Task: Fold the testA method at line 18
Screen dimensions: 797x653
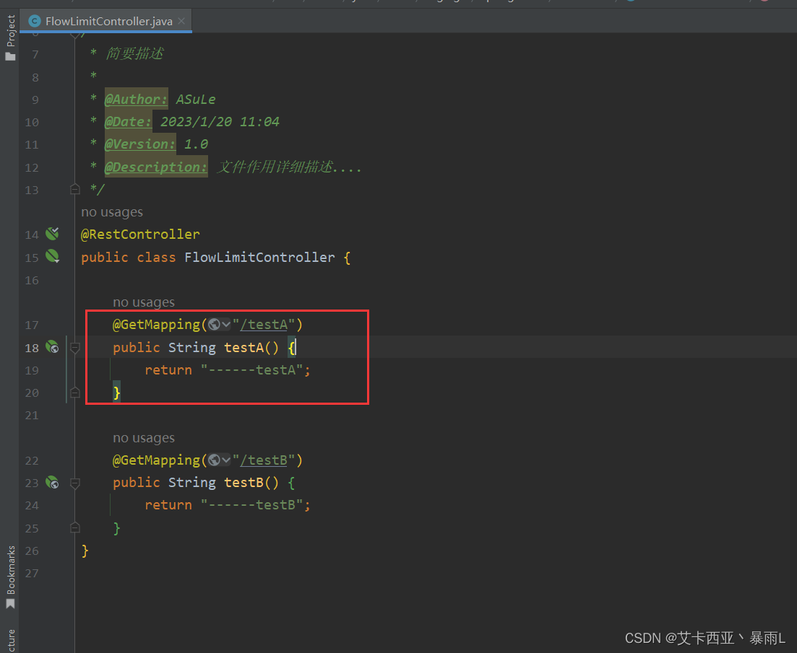Action: [74, 348]
